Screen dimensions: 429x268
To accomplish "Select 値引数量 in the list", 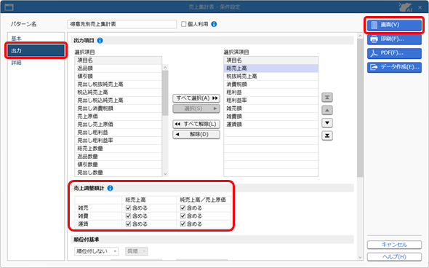I will [x=119, y=165].
